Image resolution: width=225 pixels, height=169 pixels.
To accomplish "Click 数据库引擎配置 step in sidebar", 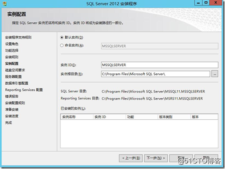I will (17, 83).
